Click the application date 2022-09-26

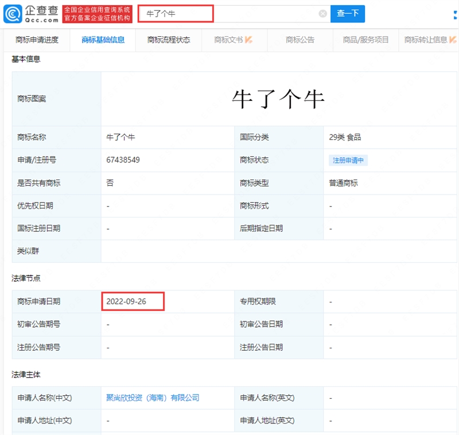click(x=127, y=301)
